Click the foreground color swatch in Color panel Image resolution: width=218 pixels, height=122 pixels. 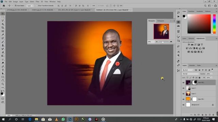[184, 16]
